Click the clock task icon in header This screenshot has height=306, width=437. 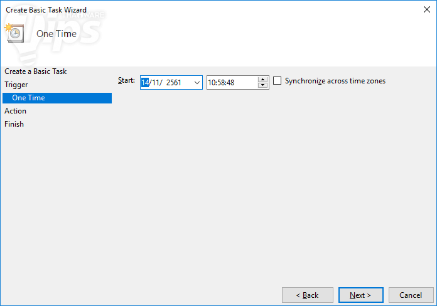[x=15, y=33]
